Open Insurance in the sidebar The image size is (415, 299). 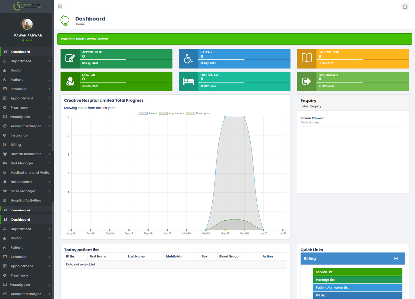tap(19, 136)
